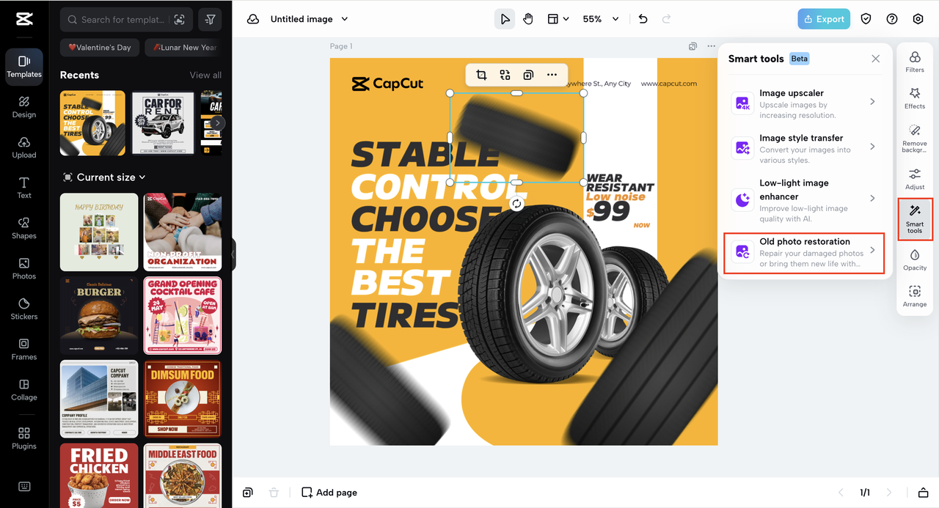
Task: Open the settings hexagon icon
Action: pyautogui.click(x=918, y=19)
